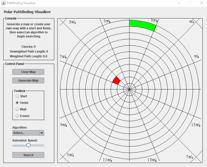The width and height of the screenshot is (207, 167).
Task: Click the Java icon in the title bar
Action: pyautogui.click(x=4, y=3)
